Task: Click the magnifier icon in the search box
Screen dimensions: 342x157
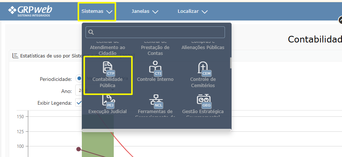Action: [91, 32]
